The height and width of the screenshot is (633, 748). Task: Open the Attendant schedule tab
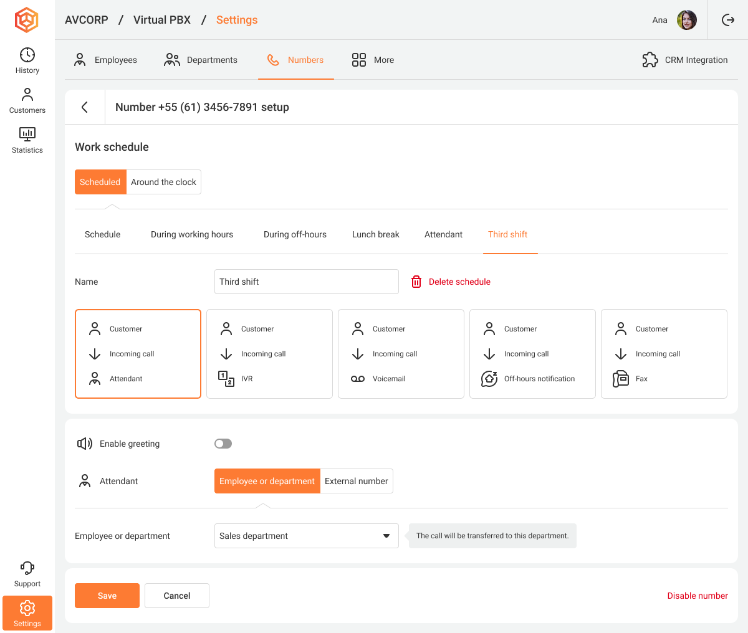pyautogui.click(x=444, y=234)
